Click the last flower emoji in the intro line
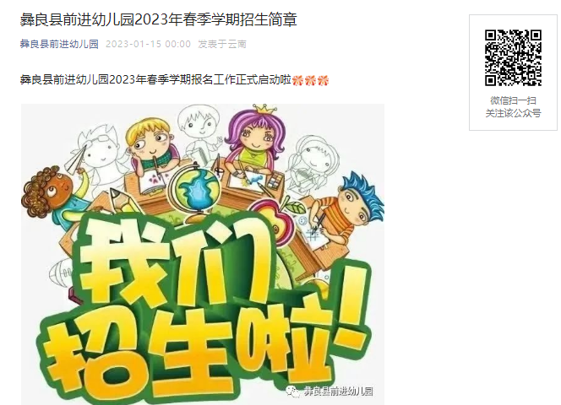The height and width of the screenshot is (405, 561). pyautogui.click(x=323, y=81)
